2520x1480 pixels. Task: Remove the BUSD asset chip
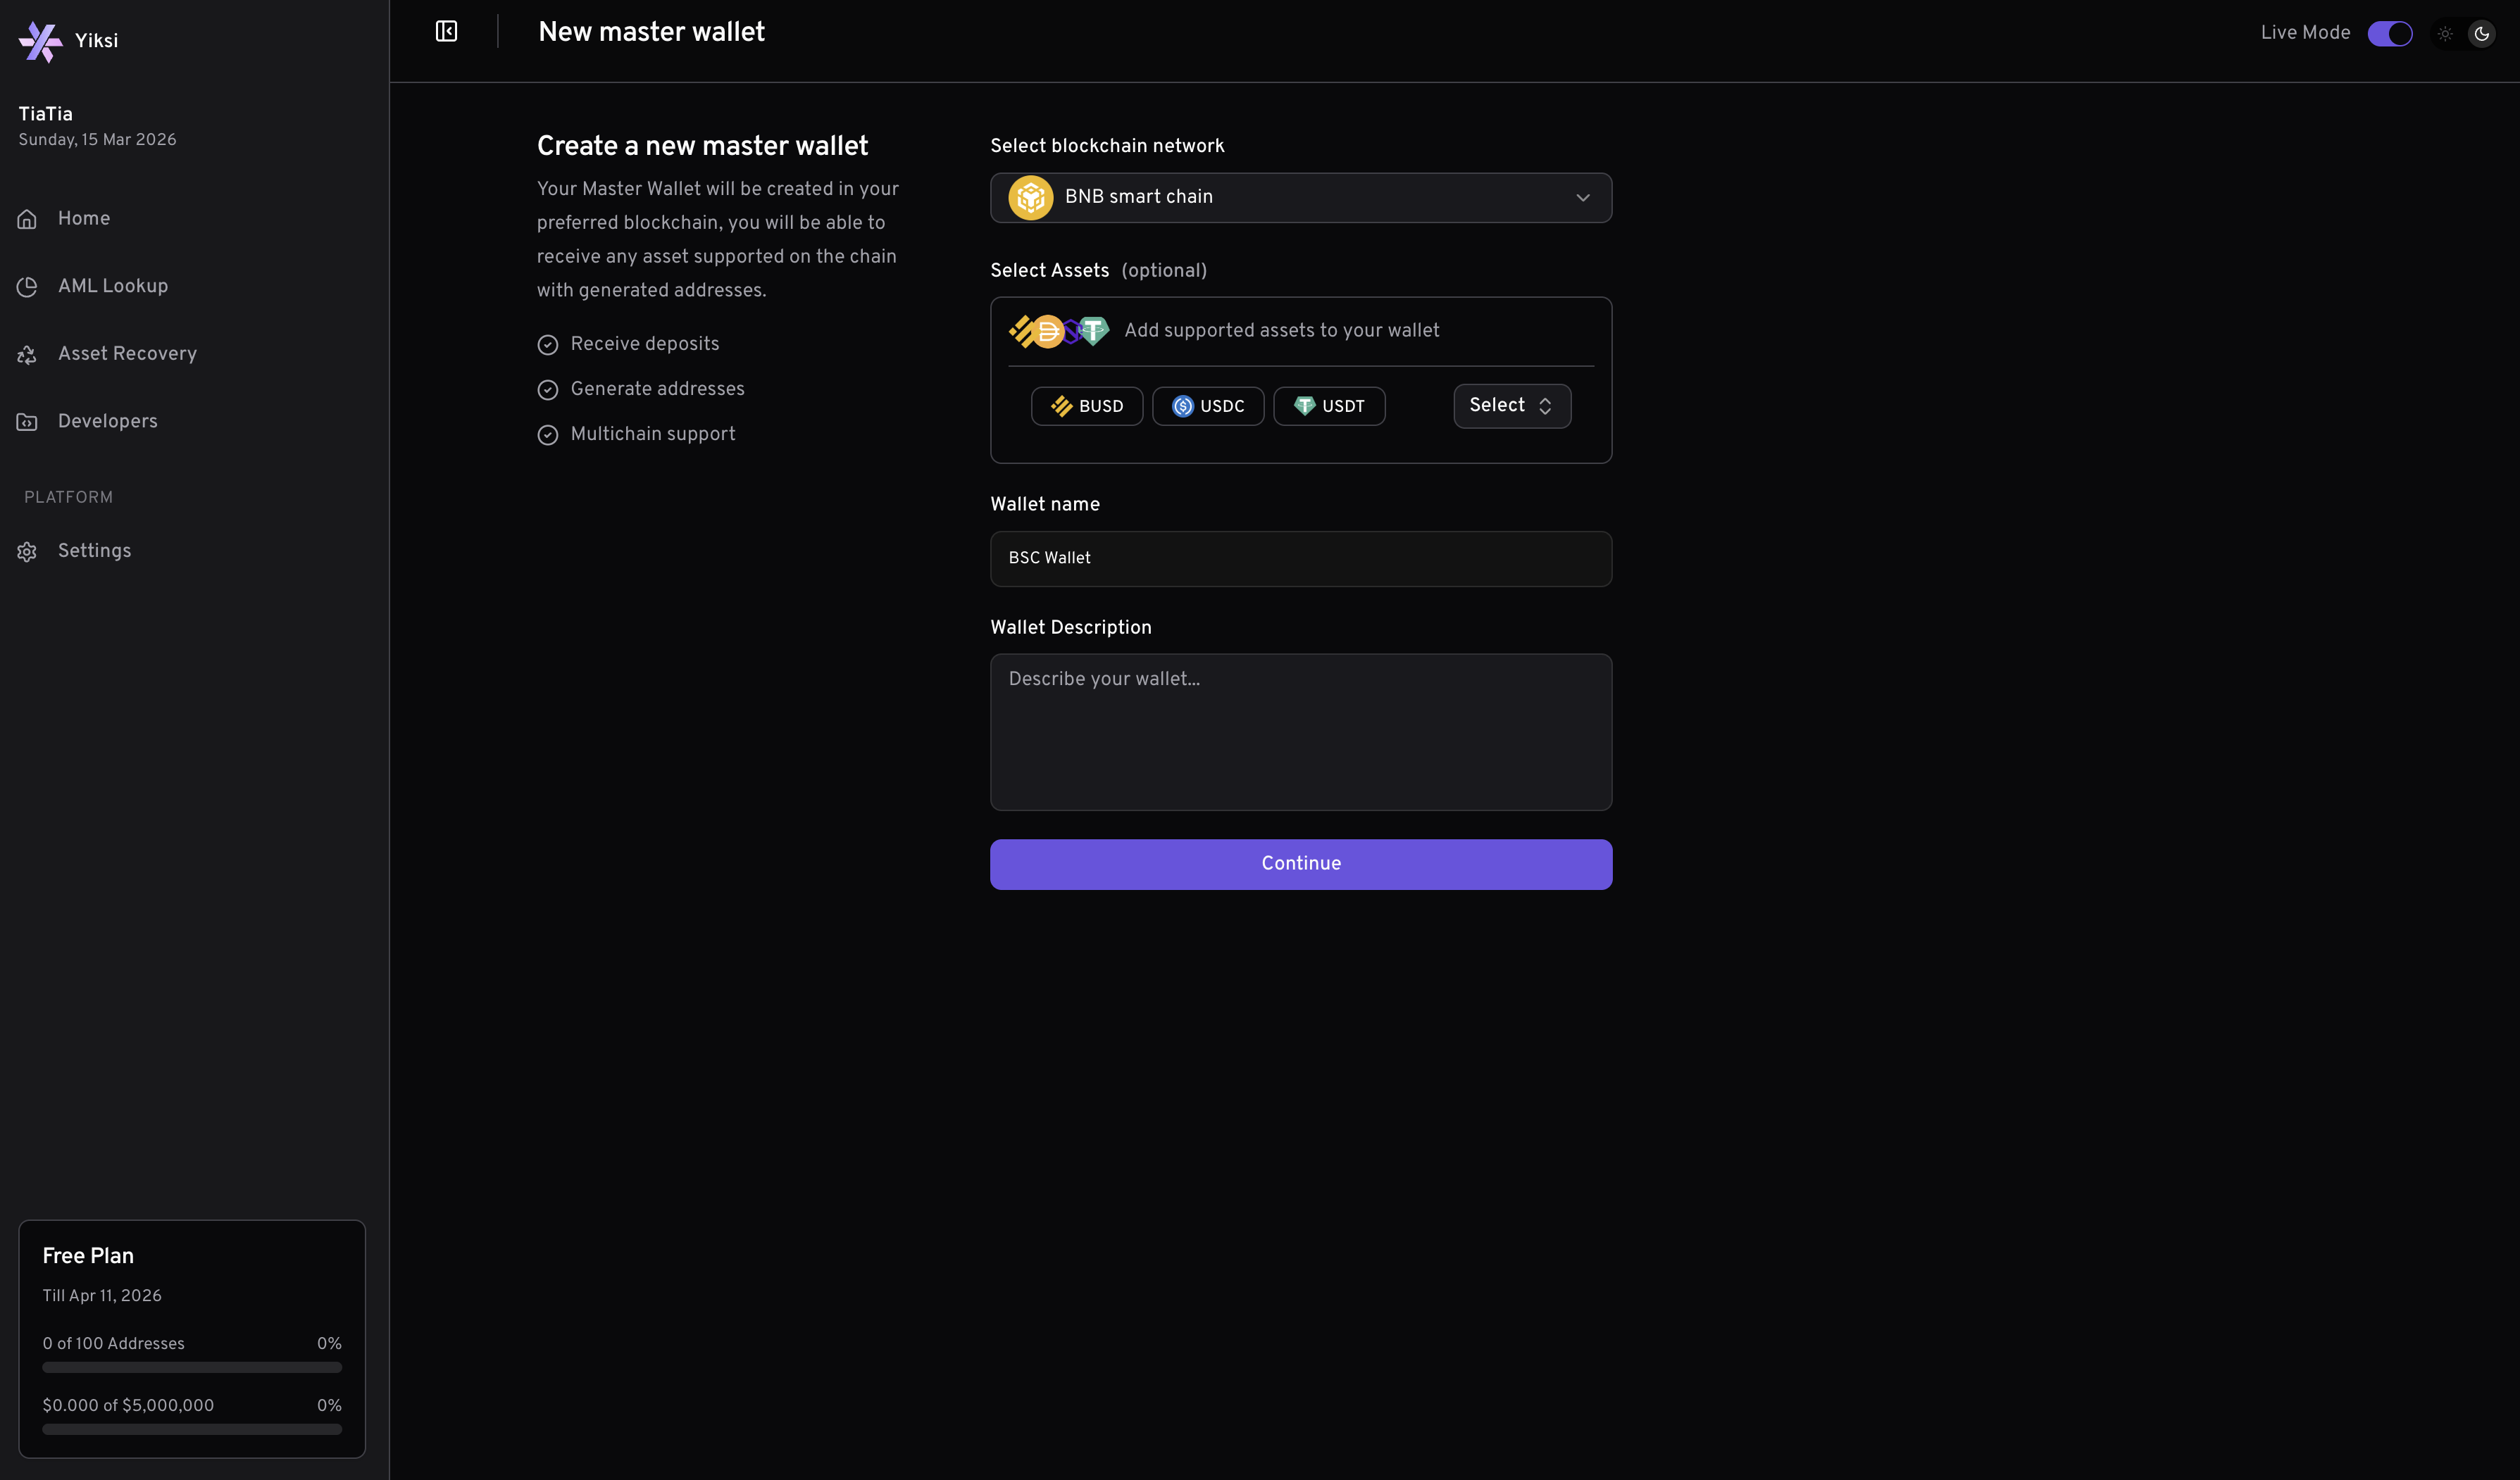point(1087,406)
